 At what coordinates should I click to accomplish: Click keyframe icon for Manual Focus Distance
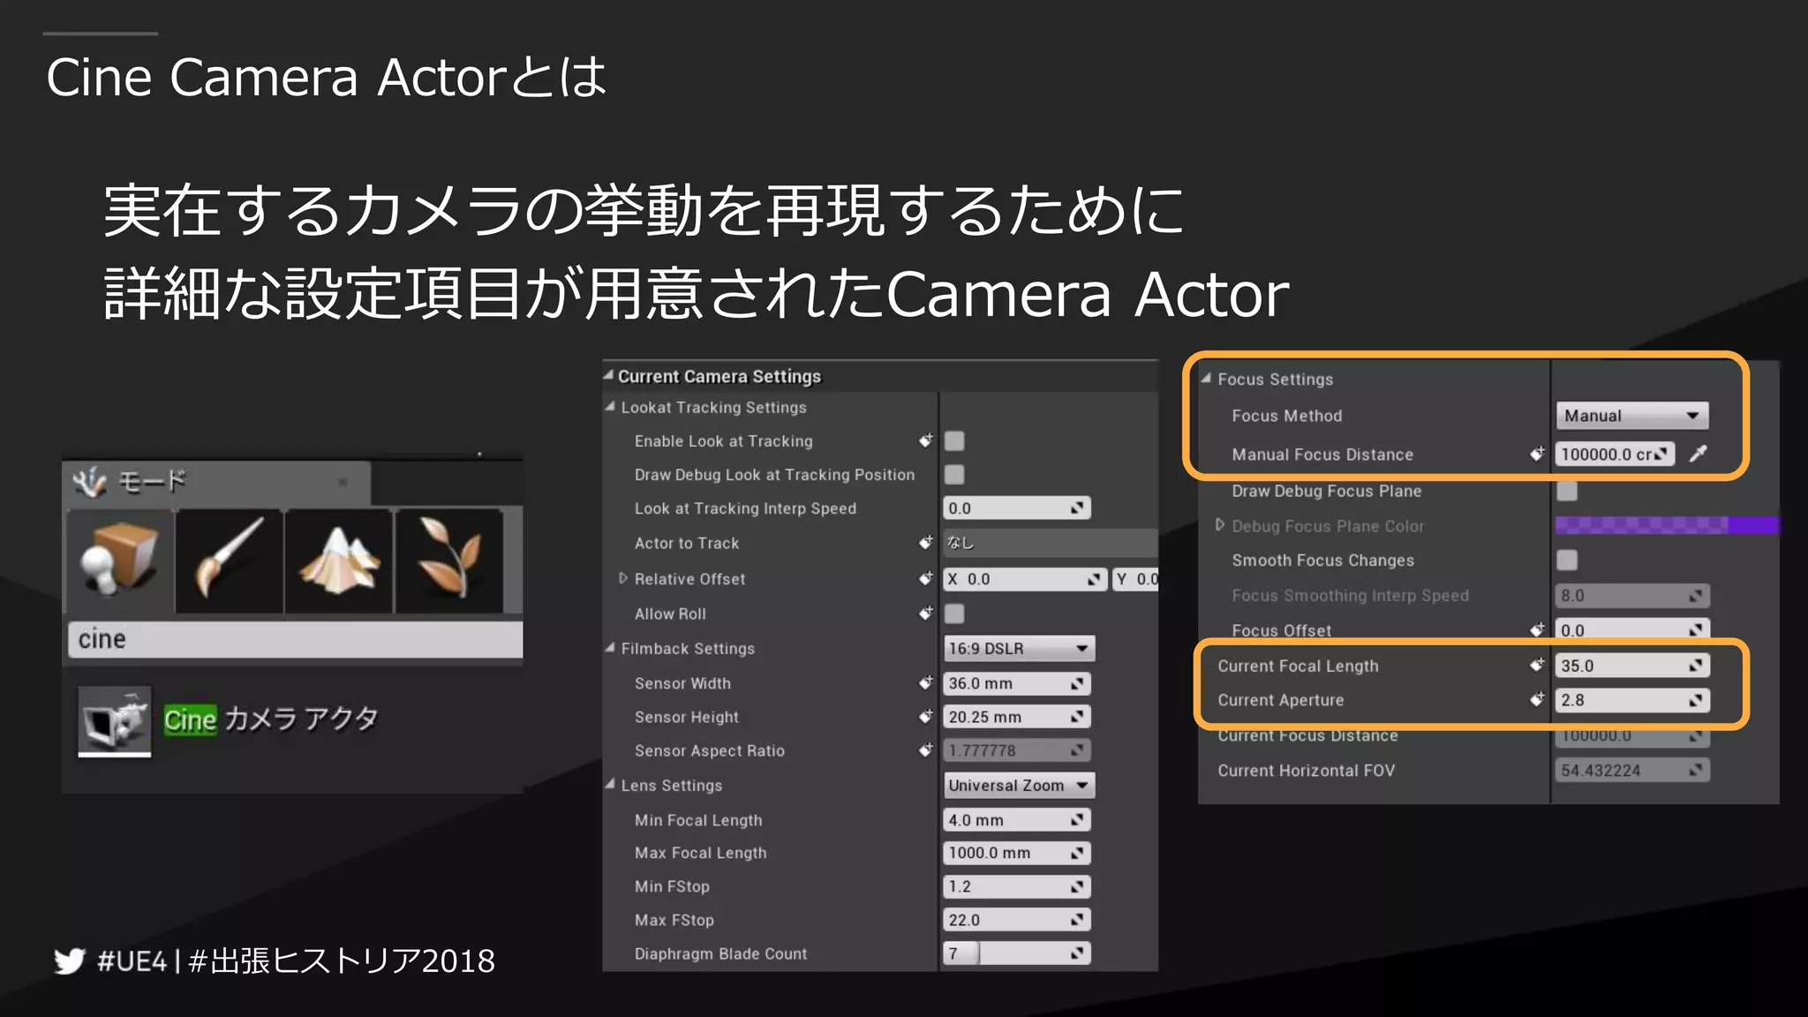click(1537, 454)
